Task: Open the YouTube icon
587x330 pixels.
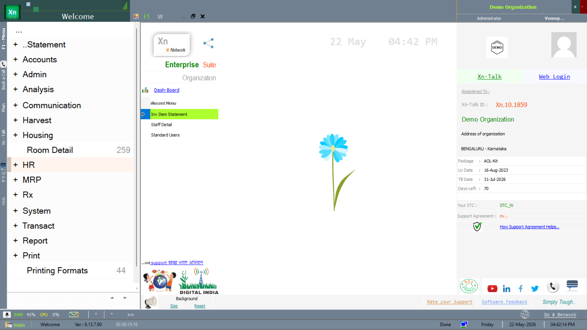Action: click(x=492, y=288)
